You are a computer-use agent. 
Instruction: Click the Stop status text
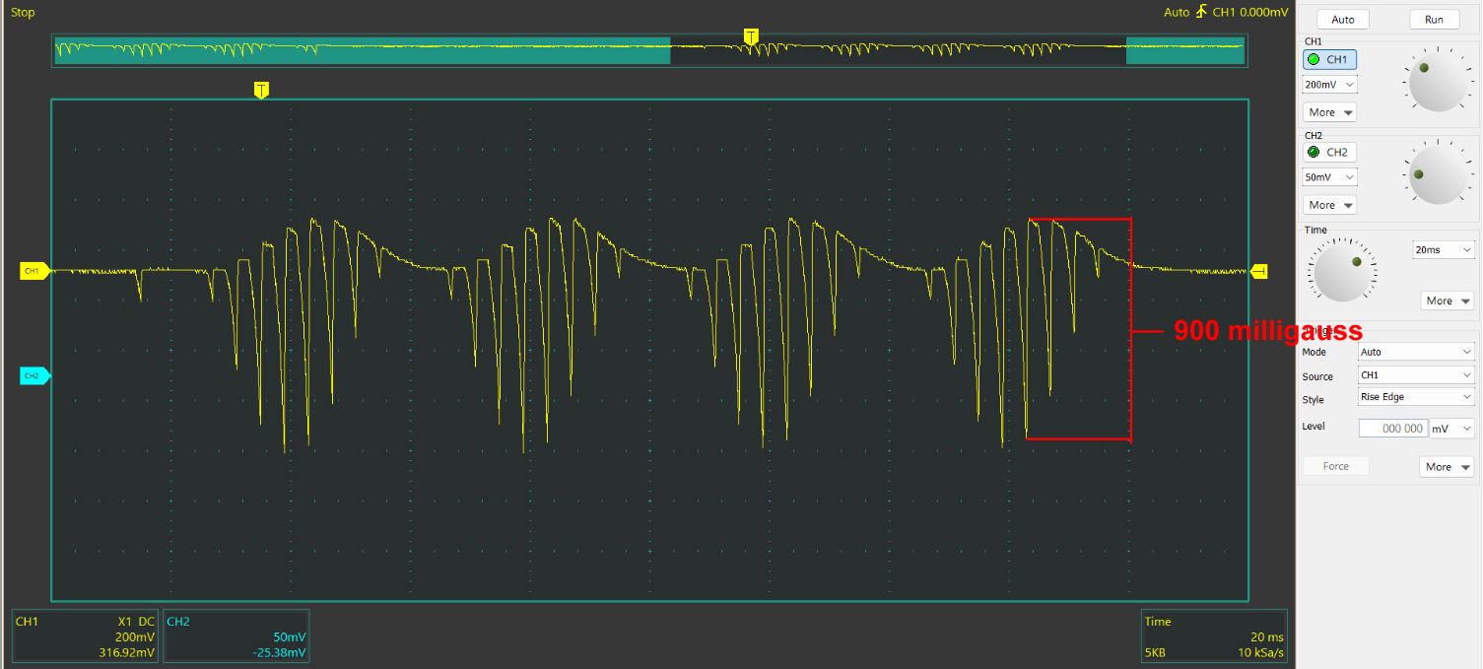23,13
